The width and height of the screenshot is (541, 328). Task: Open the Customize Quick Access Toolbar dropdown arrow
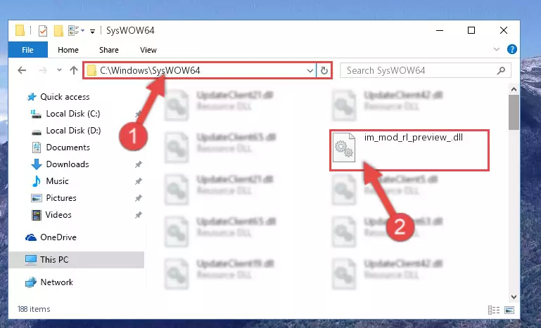click(x=92, y=32)
